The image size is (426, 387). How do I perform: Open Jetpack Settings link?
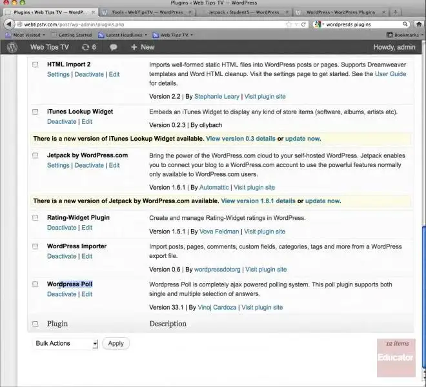[58, 165]
